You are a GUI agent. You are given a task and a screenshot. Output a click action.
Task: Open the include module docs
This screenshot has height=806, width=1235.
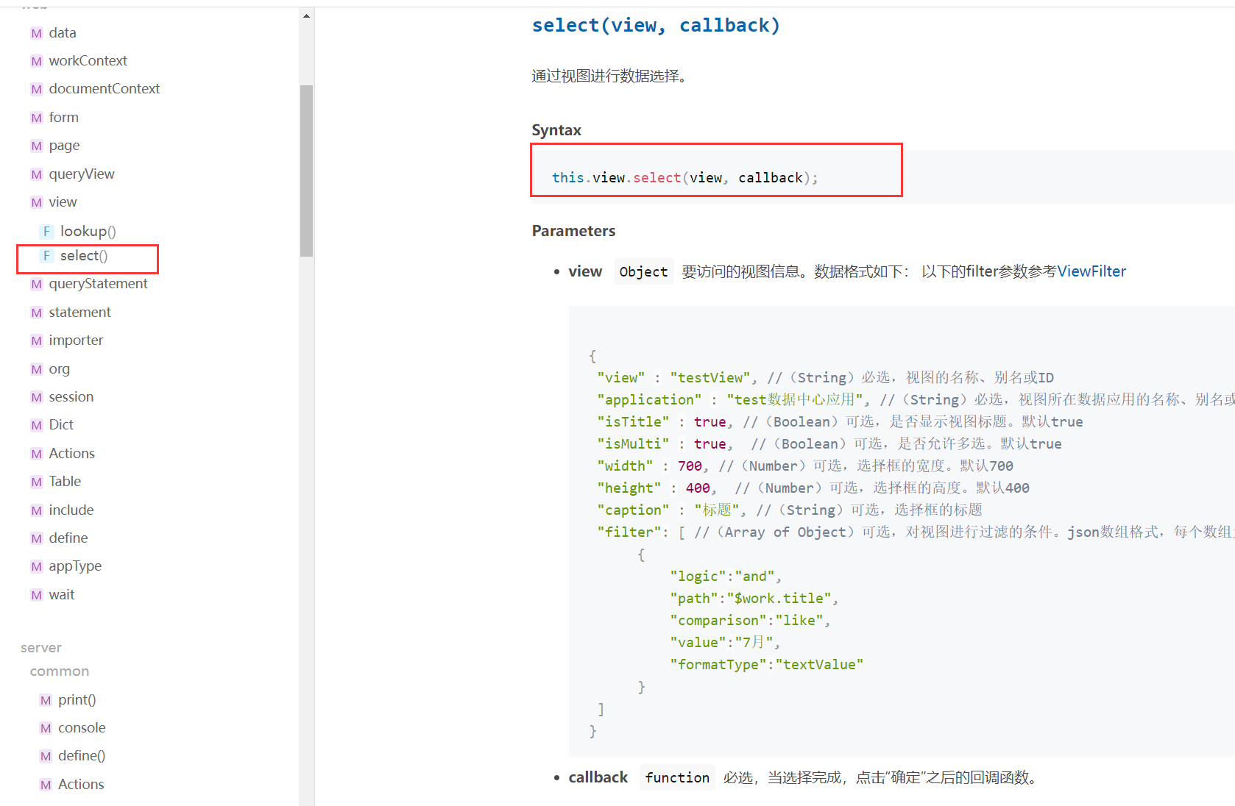(71, 510)
